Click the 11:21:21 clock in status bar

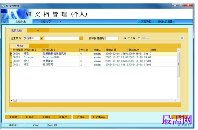pos(13,125)
